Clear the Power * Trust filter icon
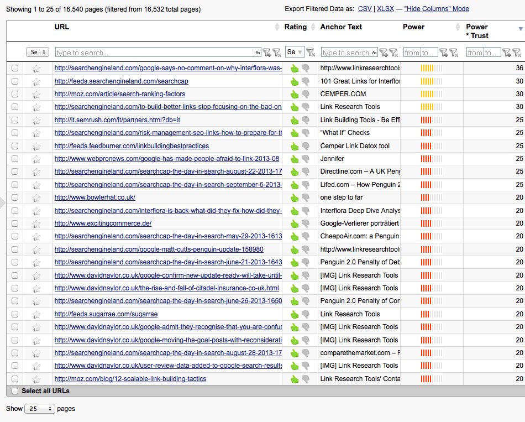Screen dimensions: 525x422 517,53
